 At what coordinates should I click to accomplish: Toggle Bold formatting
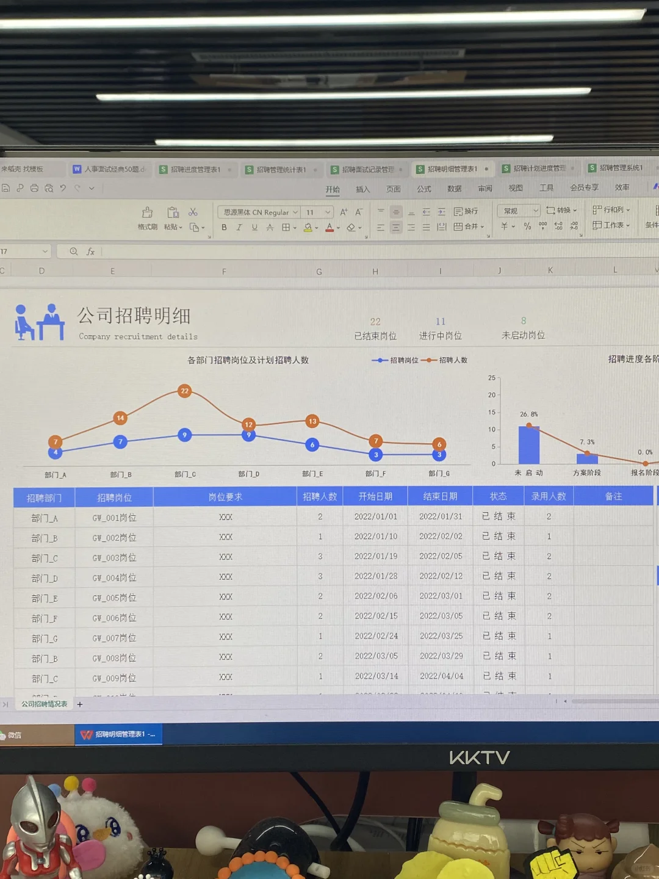pyautogui.click(x=224, y=227)
